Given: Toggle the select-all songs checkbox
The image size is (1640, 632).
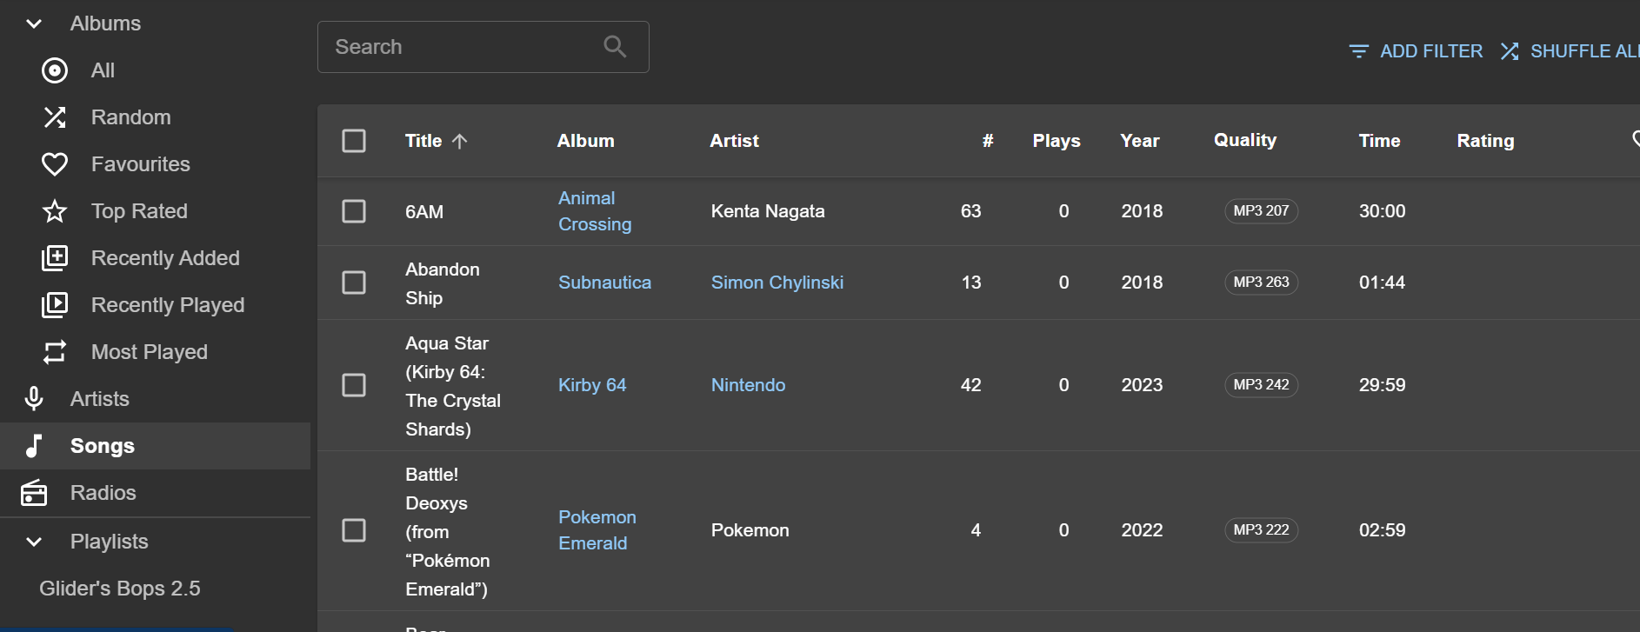Looking at the screenshot, I should [354, 141].
